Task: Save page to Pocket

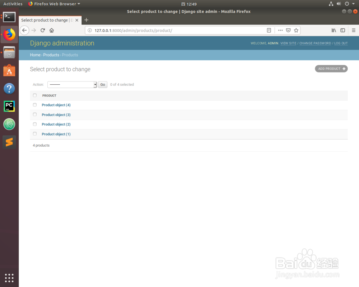Action: (288, 30)
